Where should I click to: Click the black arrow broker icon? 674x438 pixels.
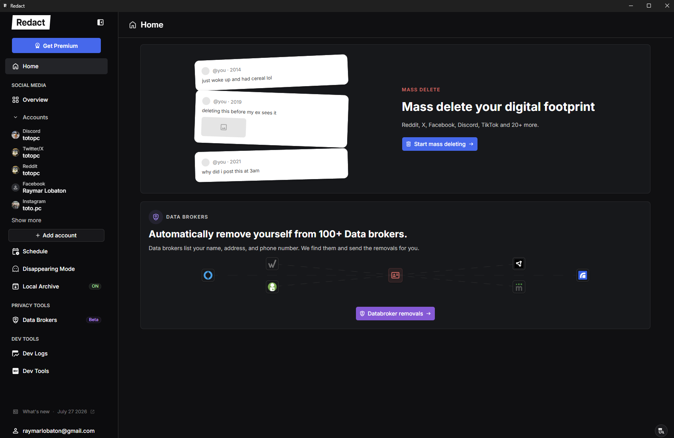[519, 264]
